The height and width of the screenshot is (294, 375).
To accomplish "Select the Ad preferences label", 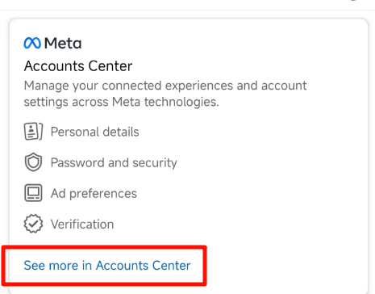I will (94, 194).
